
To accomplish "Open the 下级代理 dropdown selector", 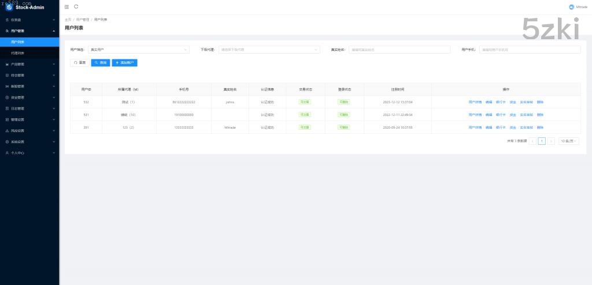I will pos(269,50).
